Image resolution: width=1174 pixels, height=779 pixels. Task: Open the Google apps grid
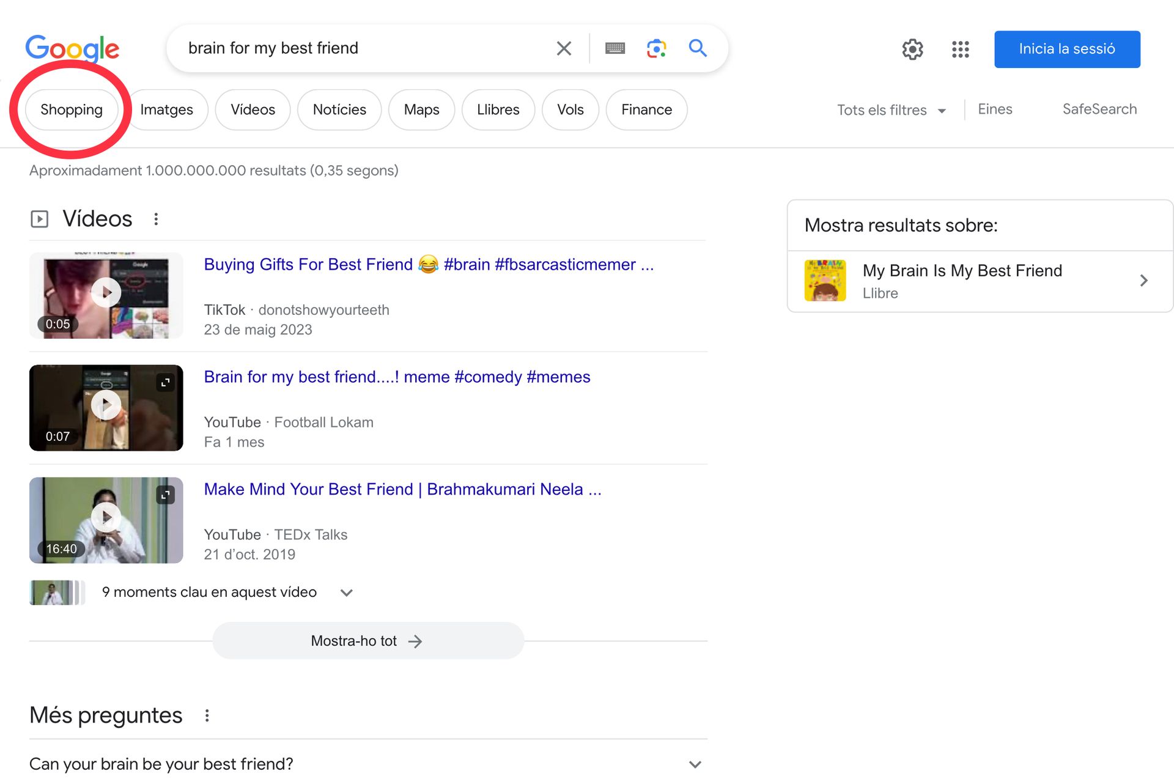tap(960, 49)
